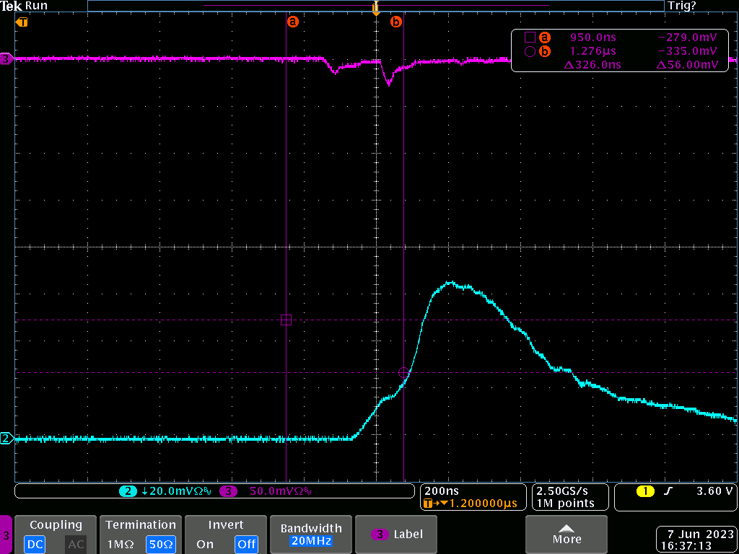Image resolution: width=739 pixels, height=554 pixels.
Task: Set coupling to DC
Action: [x=35, y=544]
